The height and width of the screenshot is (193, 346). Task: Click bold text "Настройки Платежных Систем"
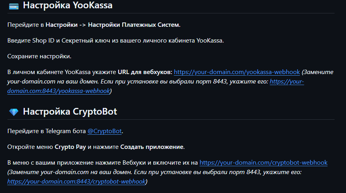point(134,25)
